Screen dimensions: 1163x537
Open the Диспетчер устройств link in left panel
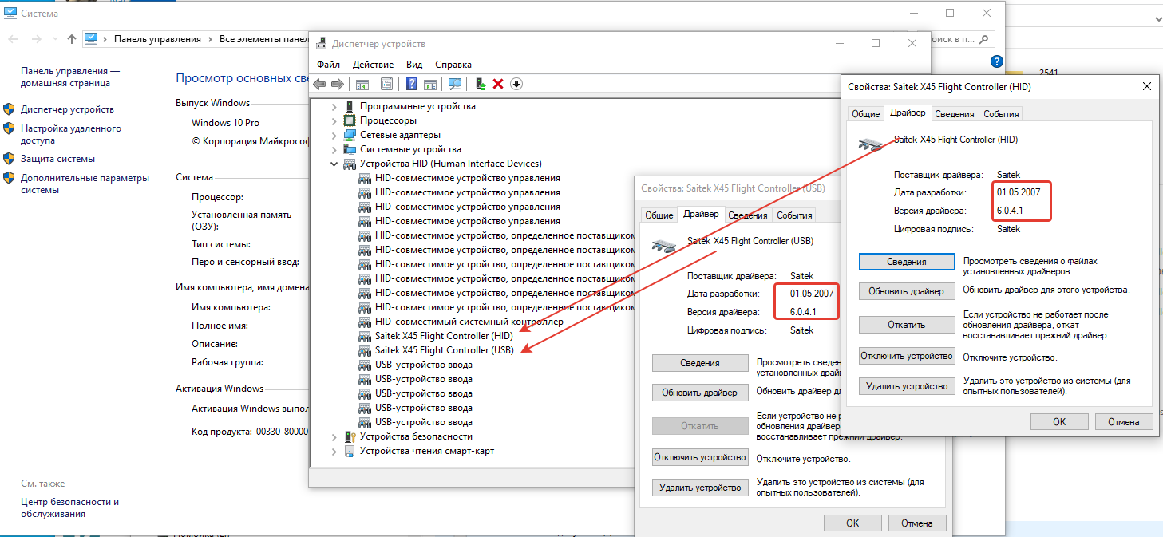point(67,109)
